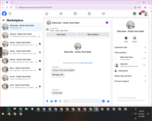Viewport: 152px width, 121px height.
Task: Open the Ndoumbe - Studio 1bed 1bath conversation
Action: click(21, 27)
